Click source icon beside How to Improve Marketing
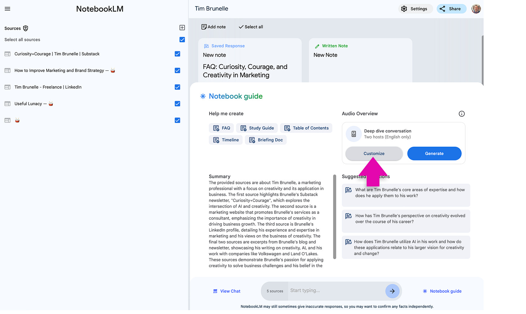This screenshot has height=314, width=526. point(7,70)
